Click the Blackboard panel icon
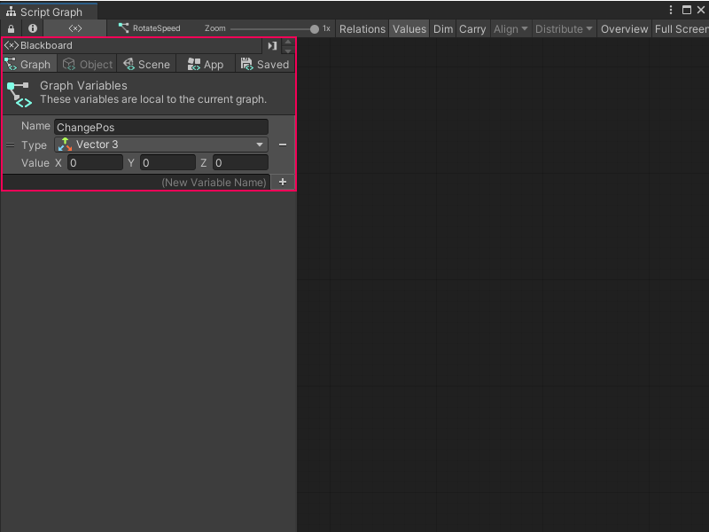 coord(12,45)
